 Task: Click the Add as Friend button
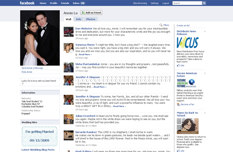91,13
